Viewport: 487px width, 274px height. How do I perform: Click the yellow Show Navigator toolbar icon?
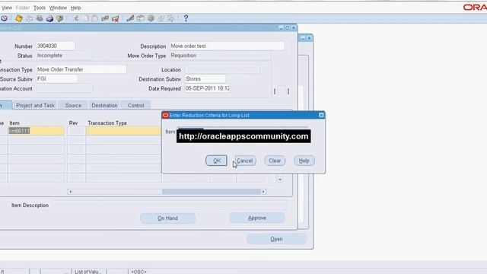click(x=18, y=18)
